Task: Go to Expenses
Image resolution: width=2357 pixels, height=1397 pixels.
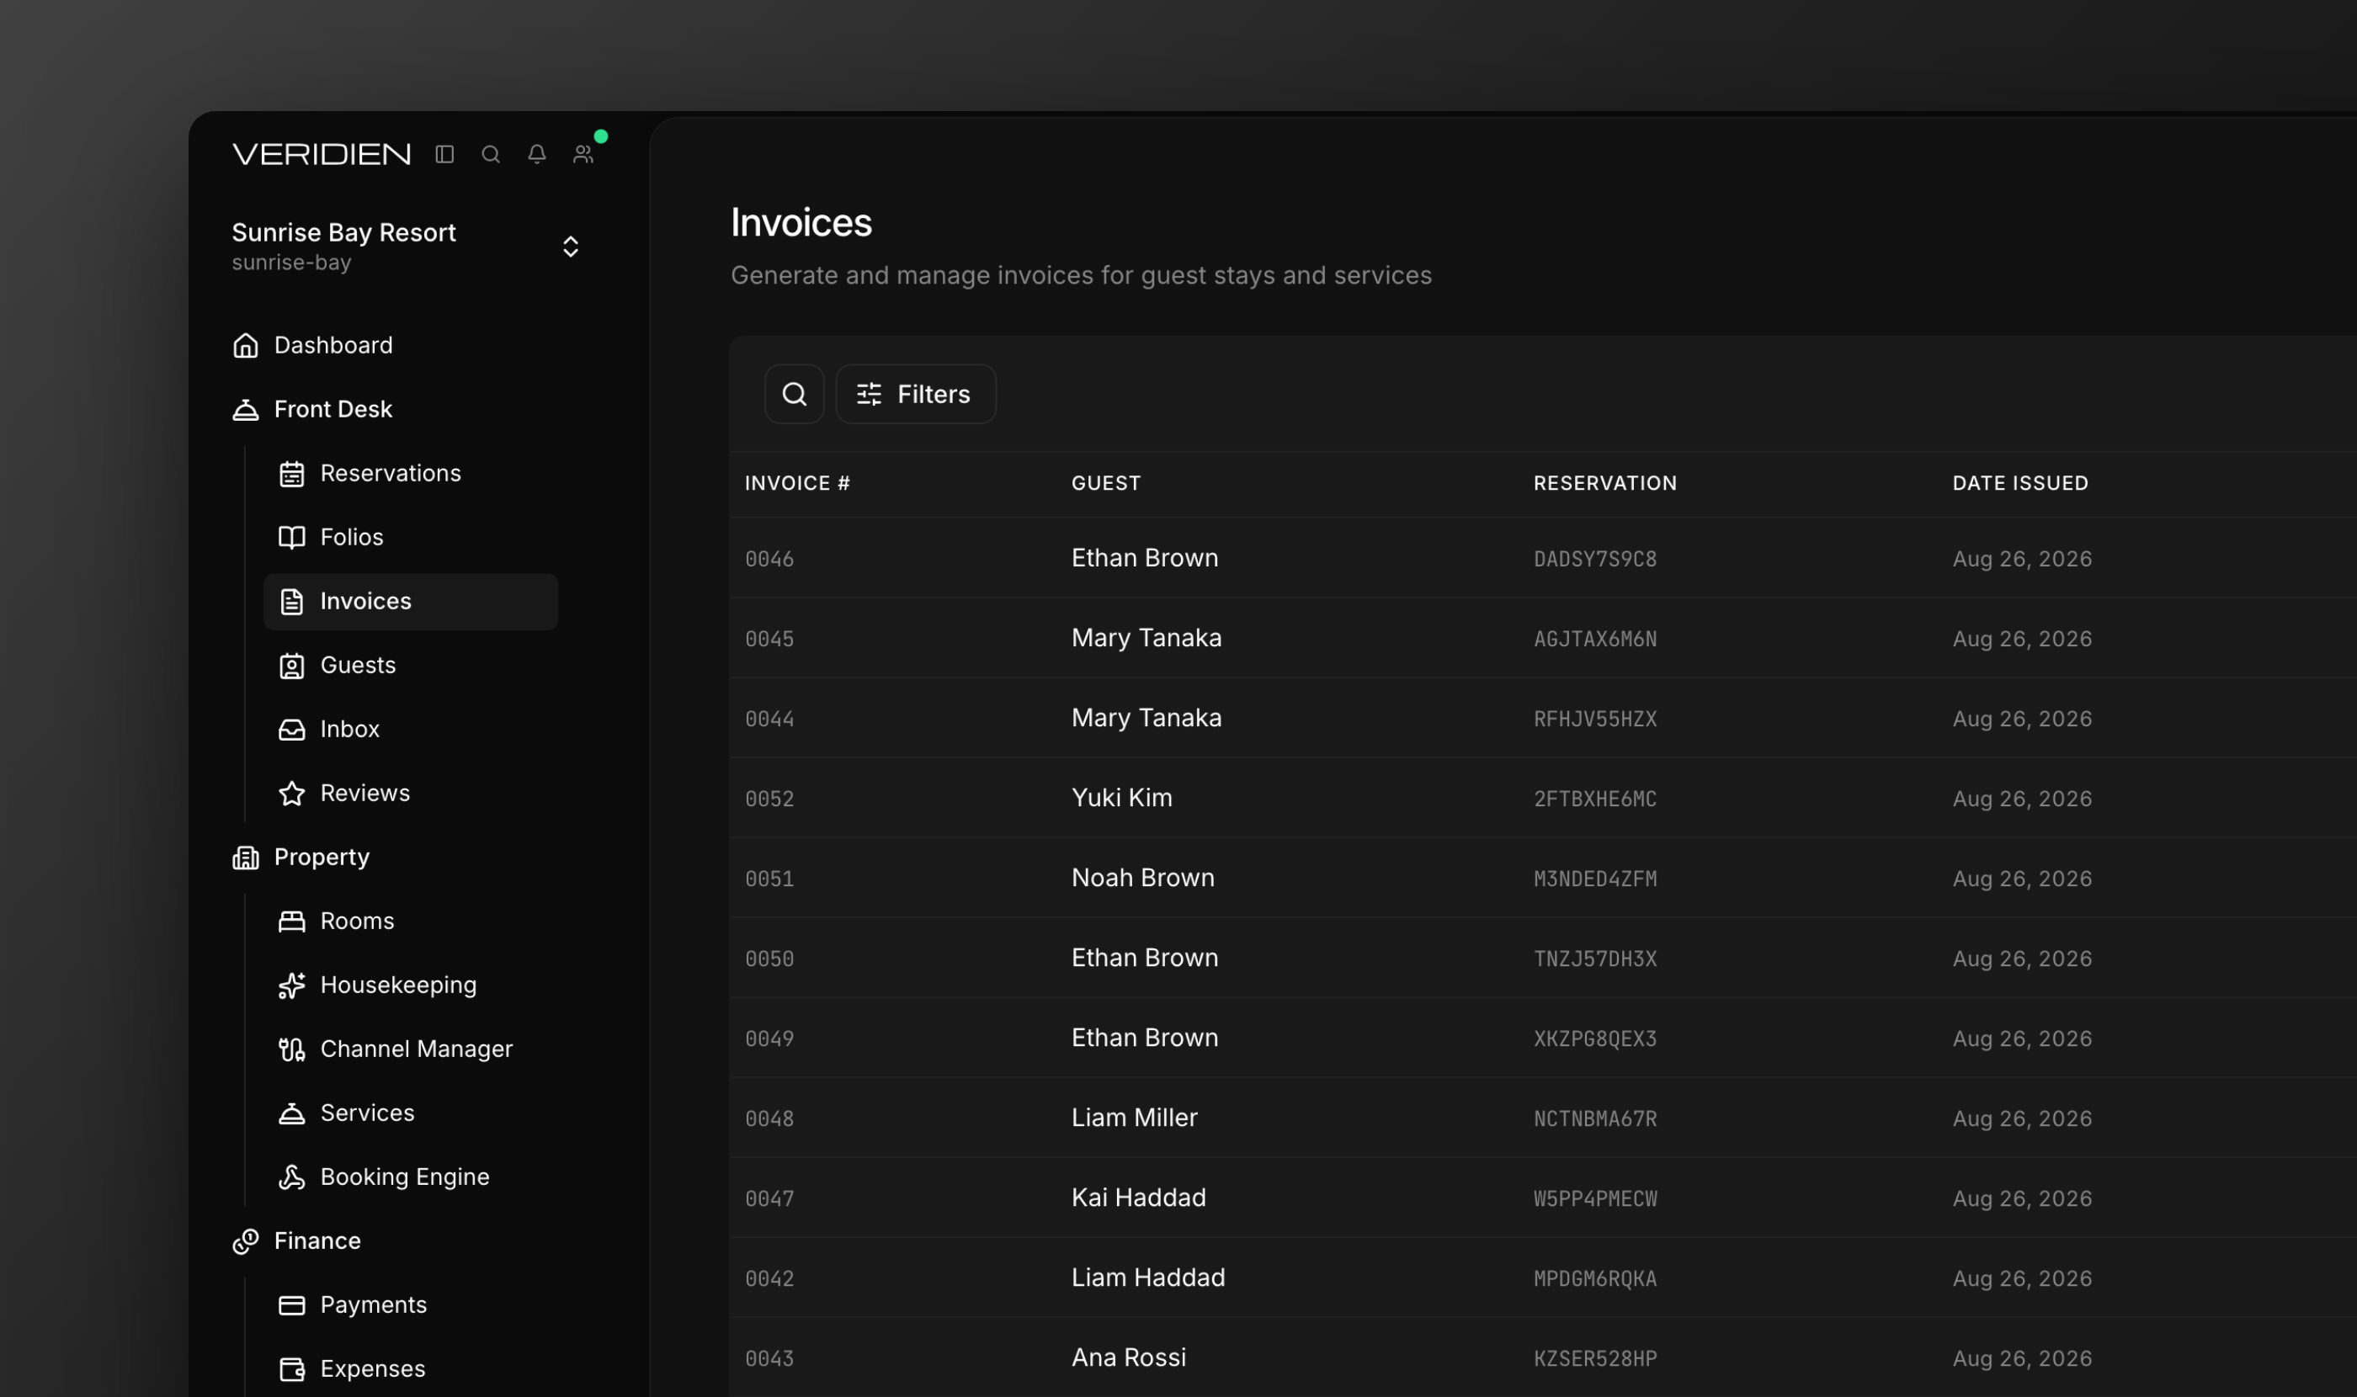Action: pos(373,1370)
